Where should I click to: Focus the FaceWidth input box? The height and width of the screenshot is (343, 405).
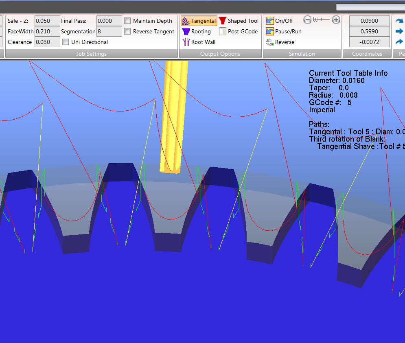click(x=47, y=31)
